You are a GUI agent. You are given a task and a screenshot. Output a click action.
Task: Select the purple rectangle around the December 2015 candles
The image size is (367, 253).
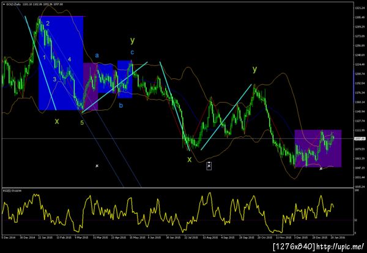(318, 148)
